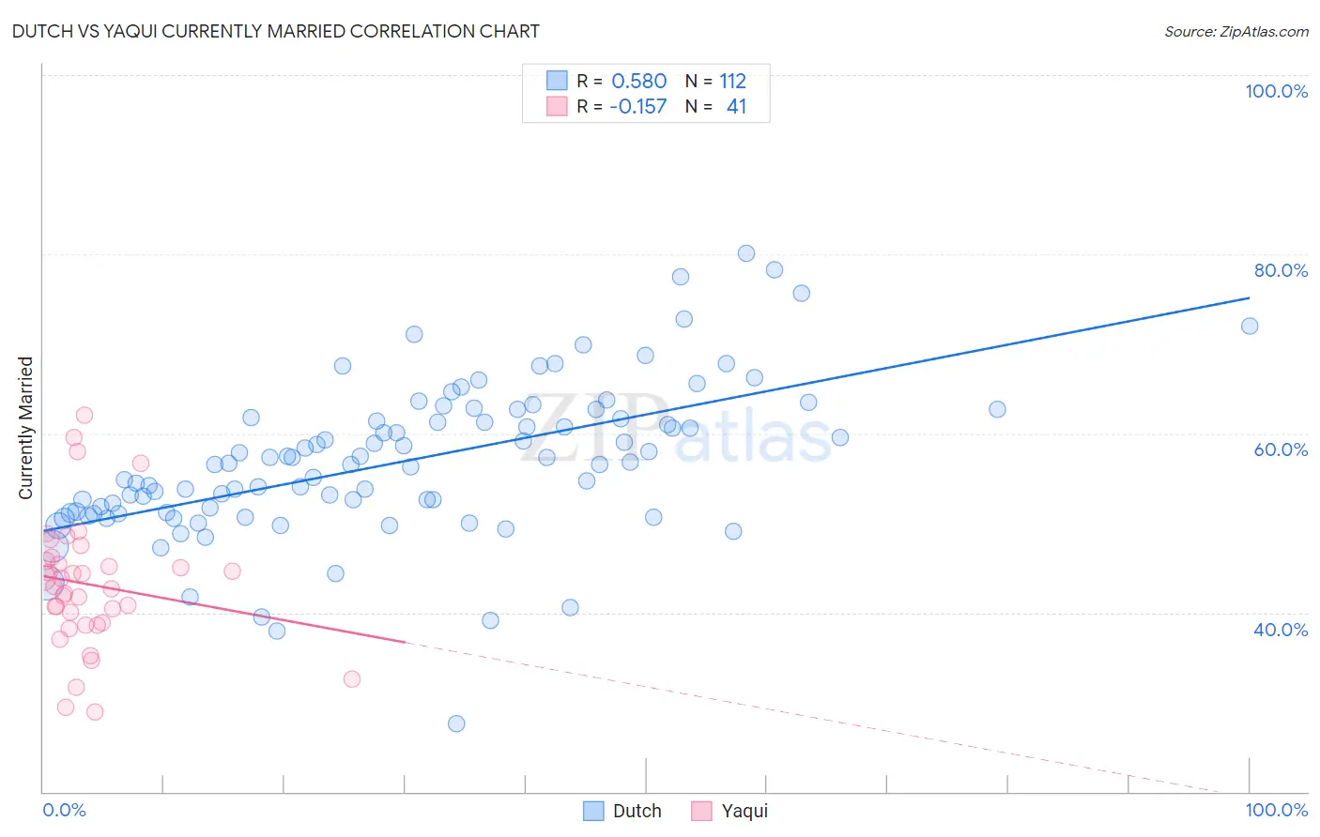1320x837 pixels.
Task: Click the topmost pink Yaqui data point
Action: (84, 415)
